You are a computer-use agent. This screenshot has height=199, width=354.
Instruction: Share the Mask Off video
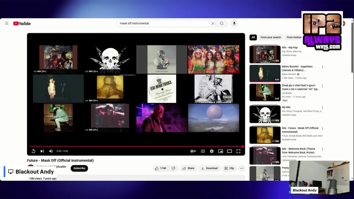point(188,168)
